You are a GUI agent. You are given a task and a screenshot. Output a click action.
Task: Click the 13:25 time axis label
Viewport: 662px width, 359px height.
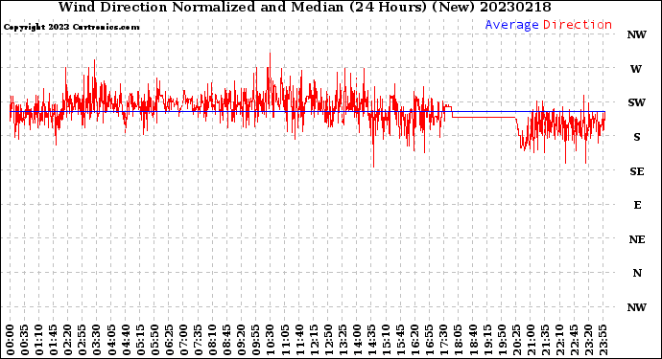click(343, 340)
